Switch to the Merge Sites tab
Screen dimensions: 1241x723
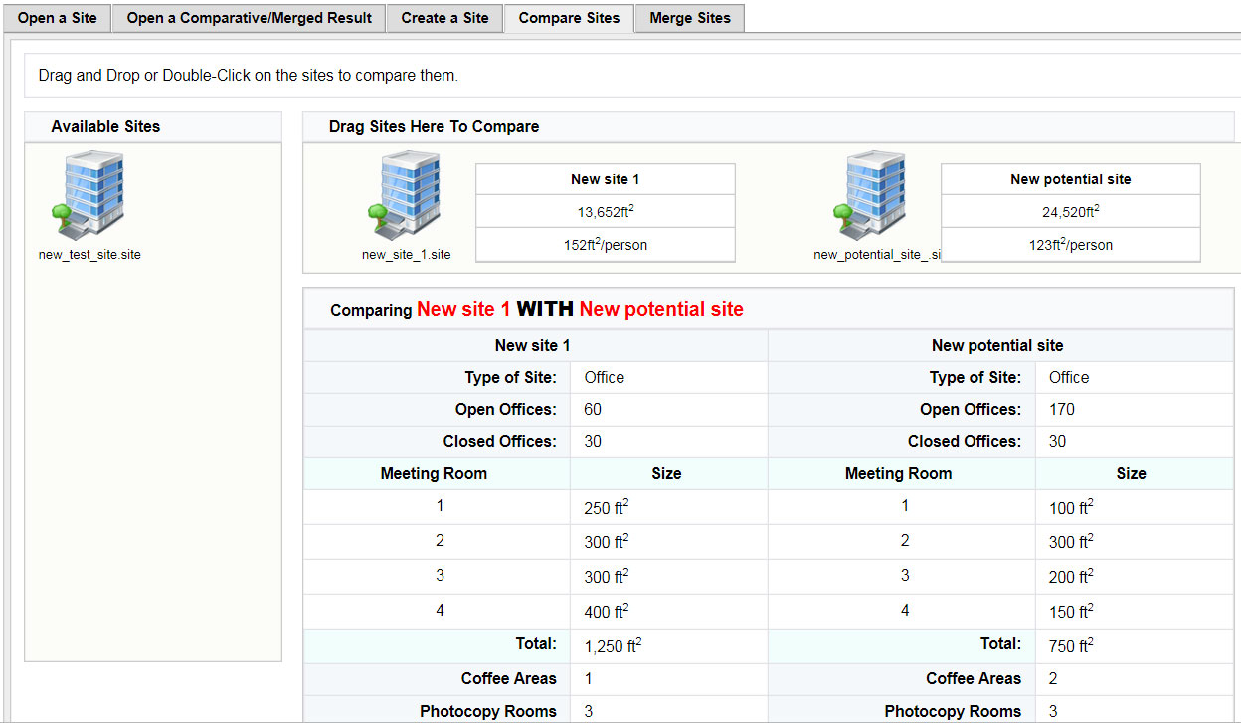[689, 18]
